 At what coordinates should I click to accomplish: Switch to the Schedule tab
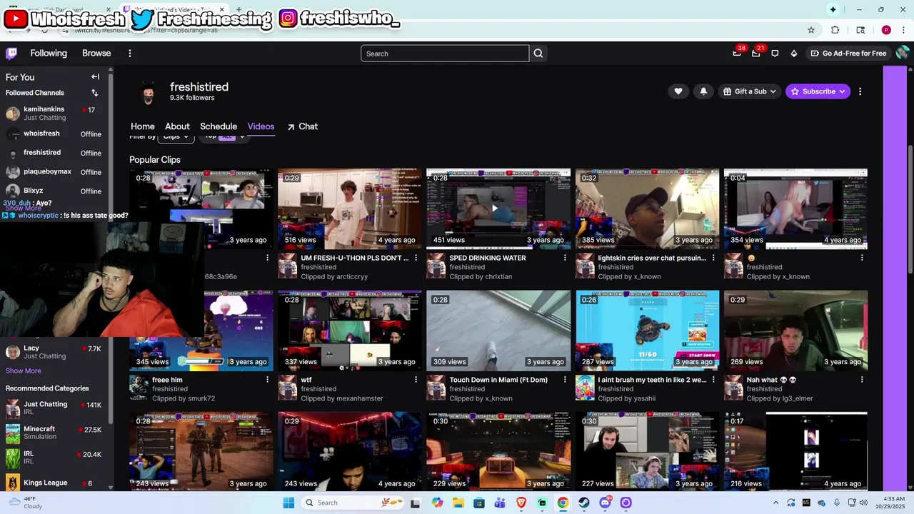[219, 126]
